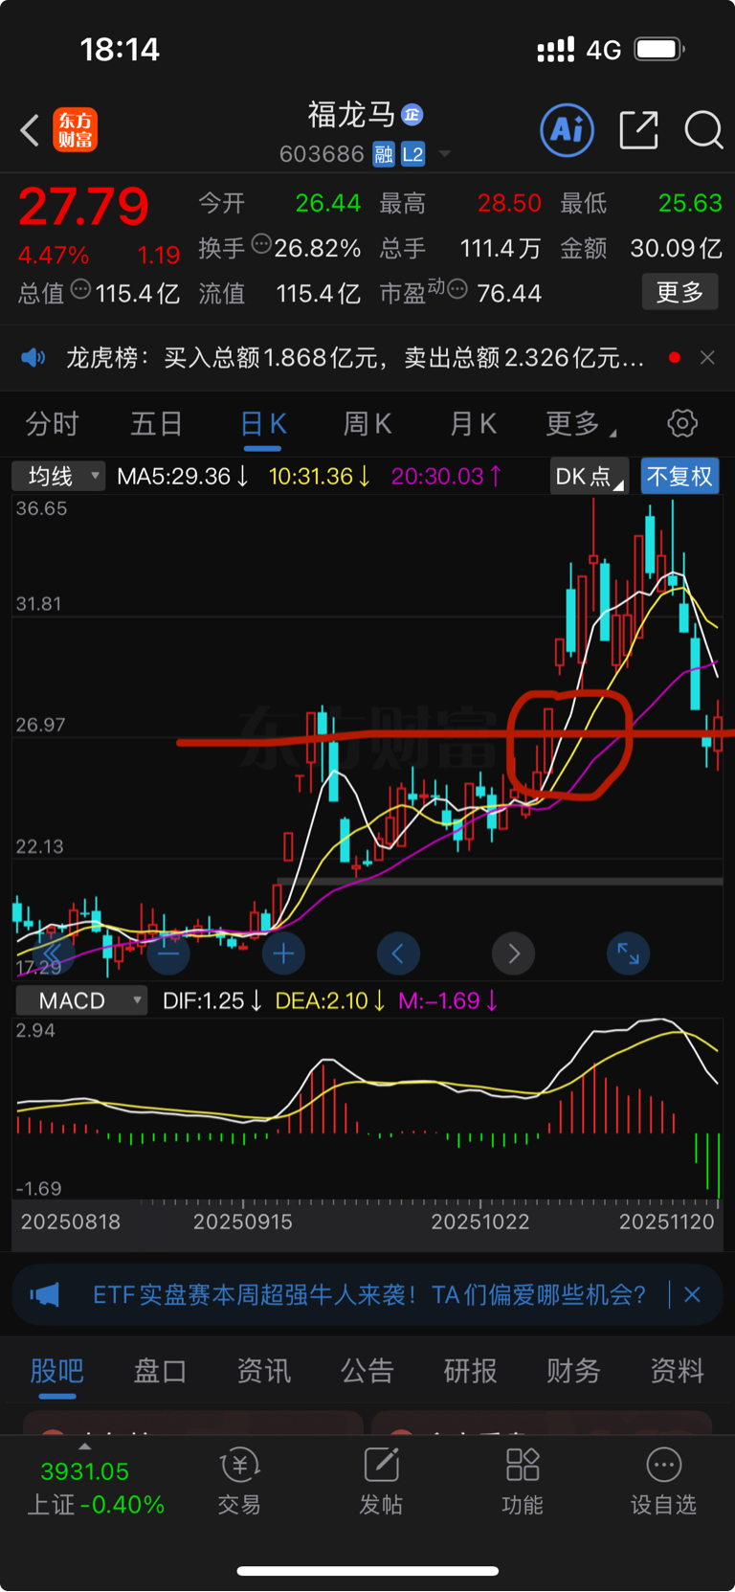The width and height of the screenshot is (735, 1592).
Task: Switch to the 盘口 tab
Action: [160, 1371]
